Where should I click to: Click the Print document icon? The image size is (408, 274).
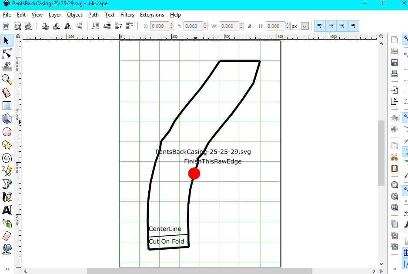point(395,74)
